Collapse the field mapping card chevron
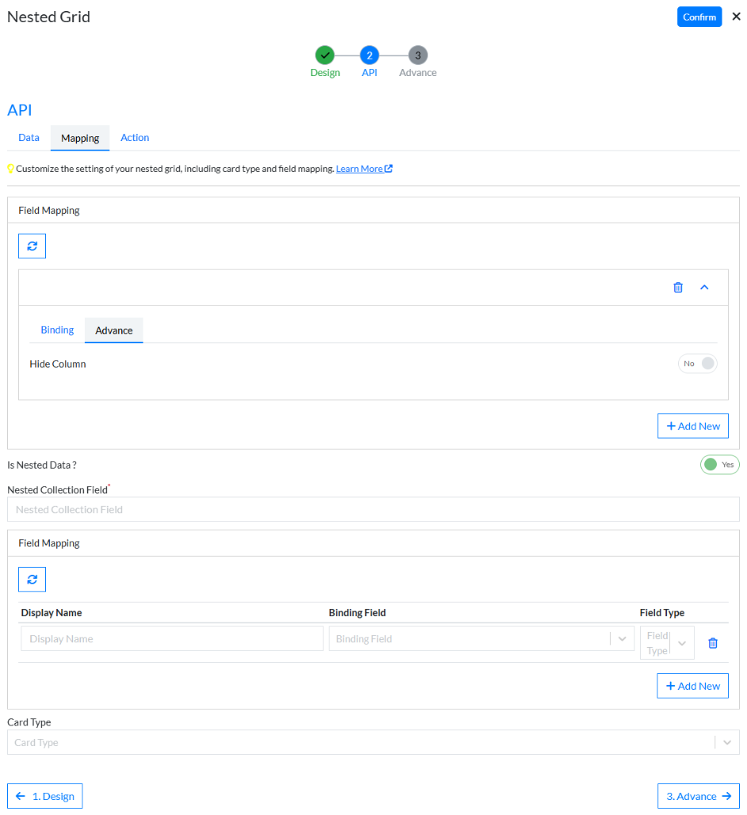 pos(704,287)
